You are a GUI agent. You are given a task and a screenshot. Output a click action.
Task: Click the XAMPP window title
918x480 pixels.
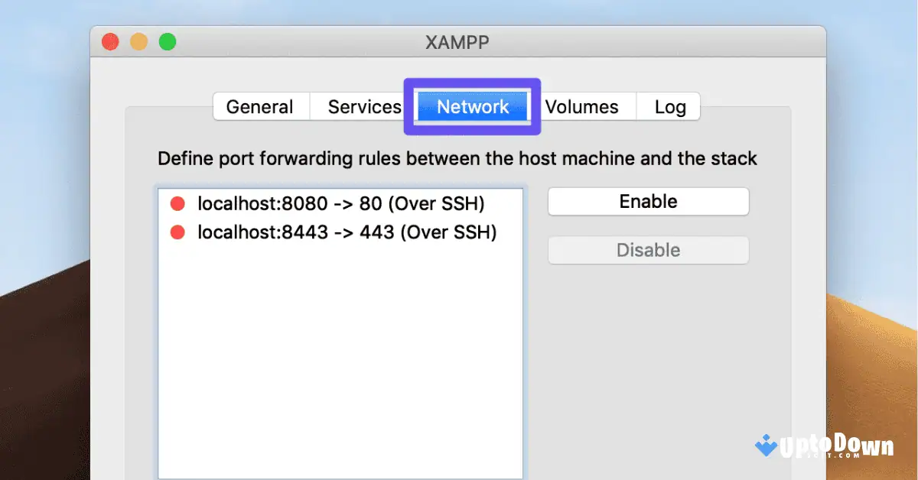pos(458,42)
